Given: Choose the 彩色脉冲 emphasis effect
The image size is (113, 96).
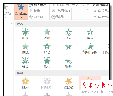Looking at the screenshot, I should pyautogui.click(x=47, y=83).
